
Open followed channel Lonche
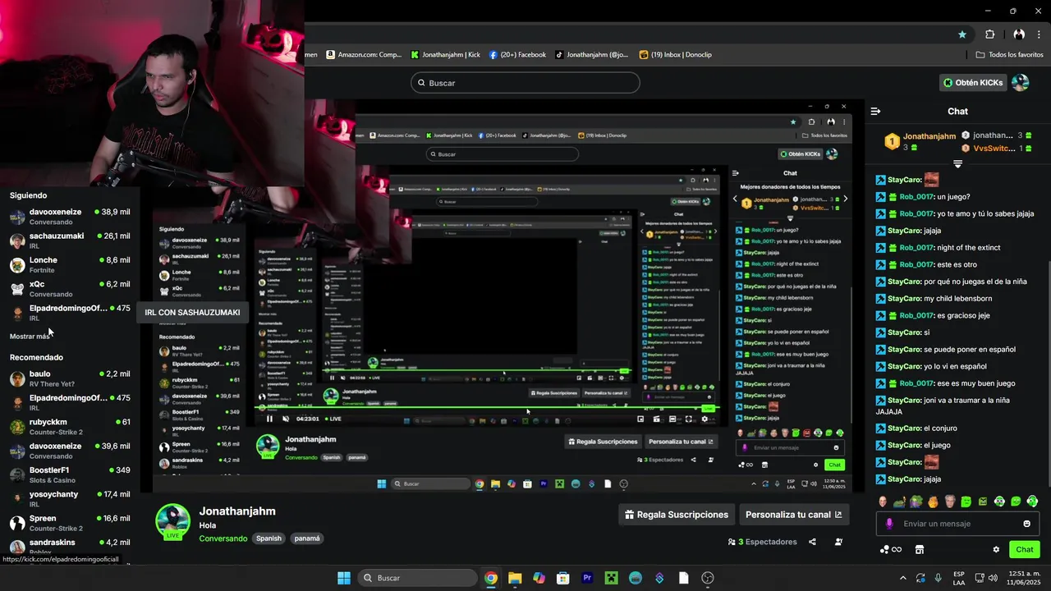(x=70, y=264)
